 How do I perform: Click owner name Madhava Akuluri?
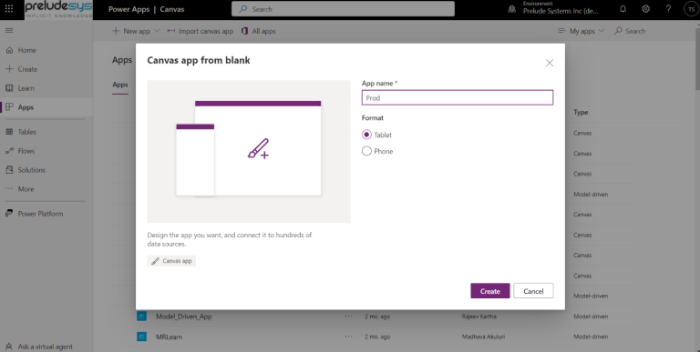(x=483, y=337)
